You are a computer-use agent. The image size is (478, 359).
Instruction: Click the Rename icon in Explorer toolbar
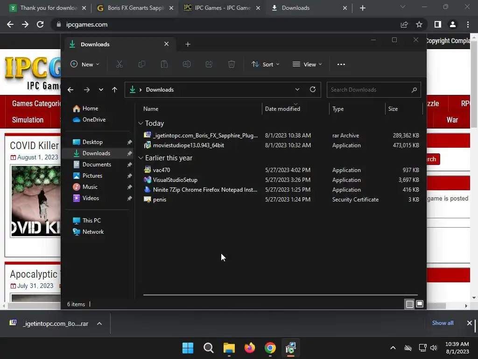[x=187, y=64]
